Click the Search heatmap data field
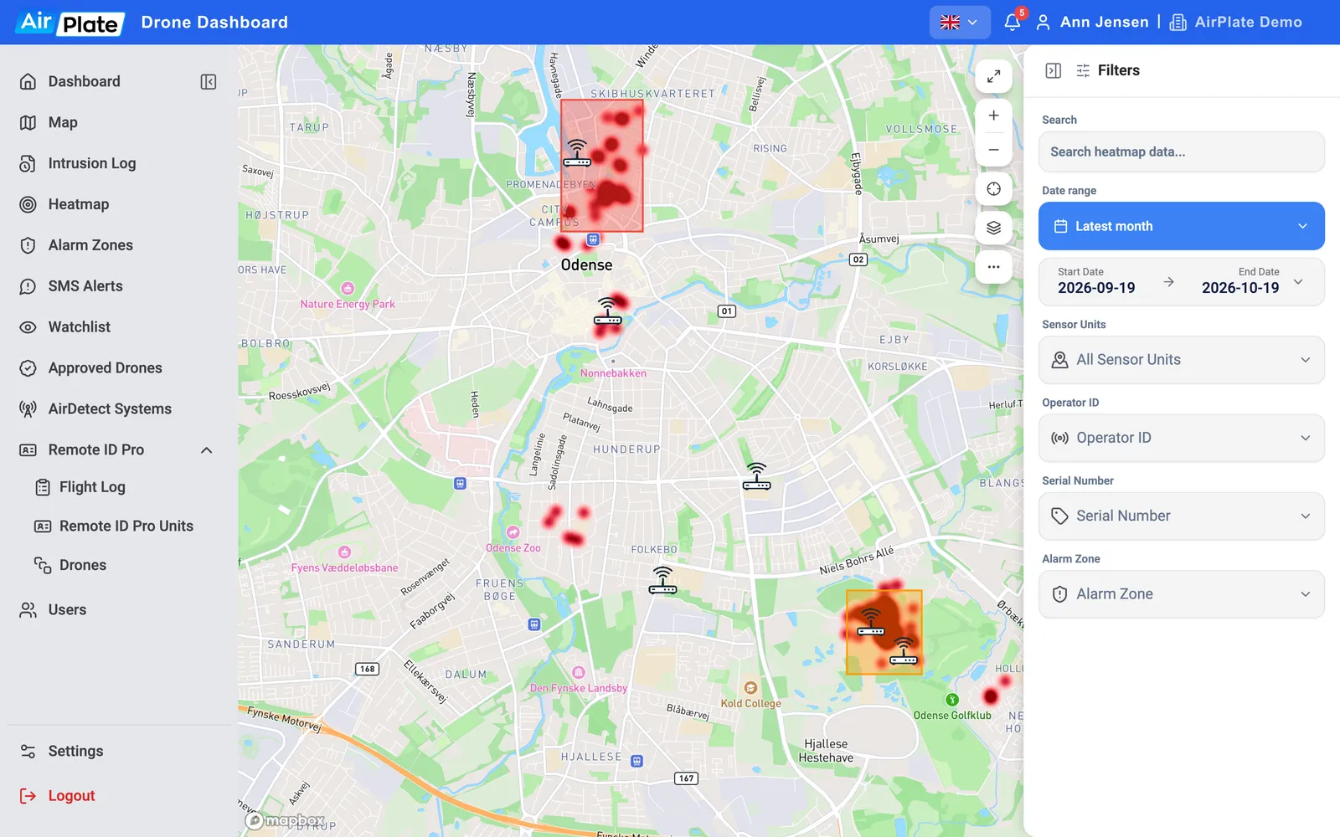Image resolution: width=1340 pixels, height=837 pixels. click(x=1182, y=151)
